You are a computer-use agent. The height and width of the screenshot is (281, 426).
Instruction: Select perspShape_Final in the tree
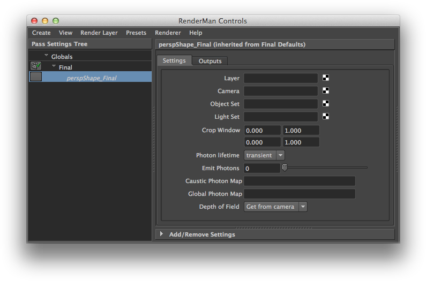tap(91, 78)
